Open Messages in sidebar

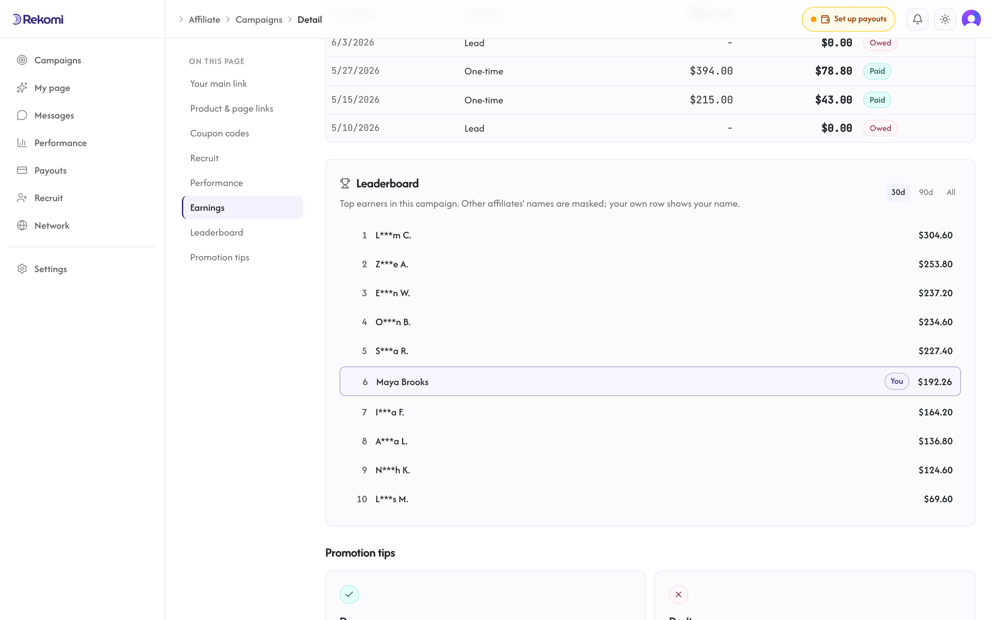point(82,115)
